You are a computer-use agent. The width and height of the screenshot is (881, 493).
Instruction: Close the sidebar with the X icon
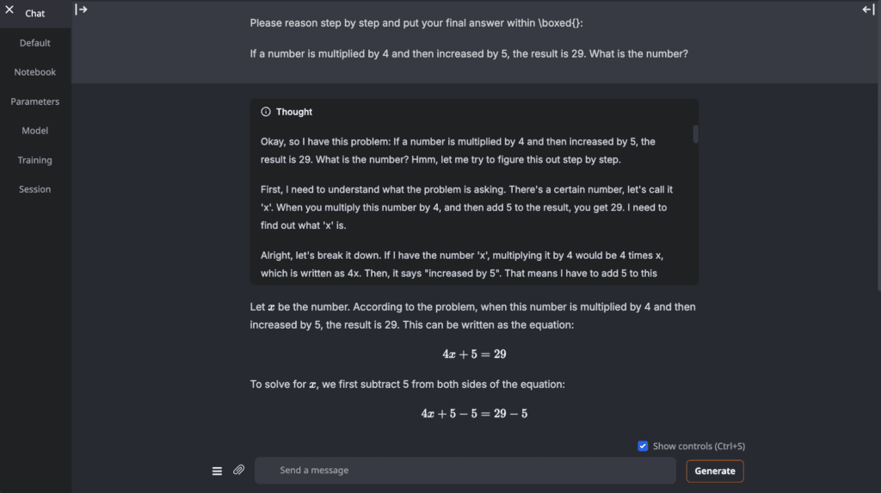tap(9, 9)
